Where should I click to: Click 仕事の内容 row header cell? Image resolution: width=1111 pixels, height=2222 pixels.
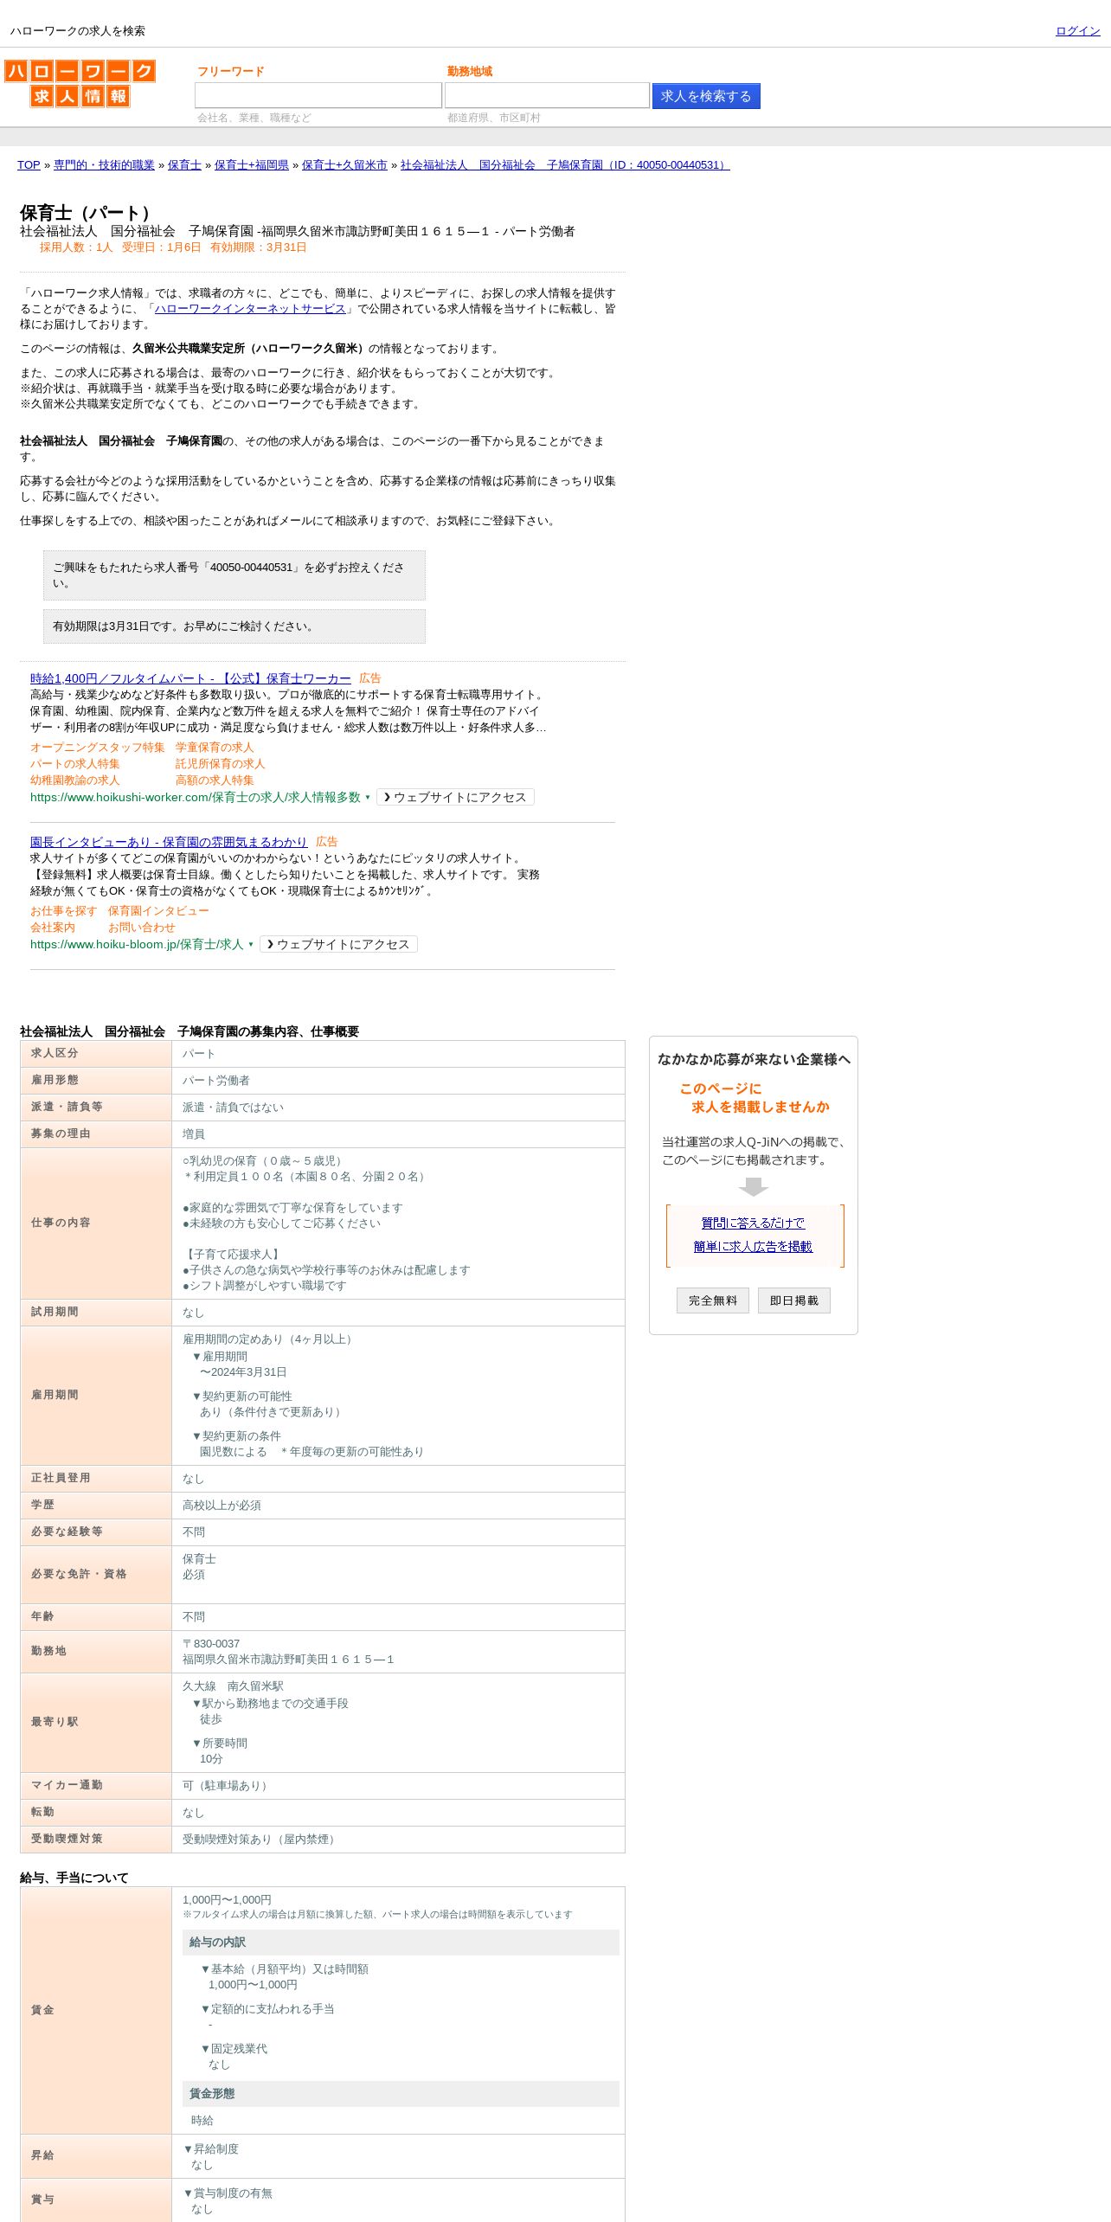click(x=96, y=1223)
